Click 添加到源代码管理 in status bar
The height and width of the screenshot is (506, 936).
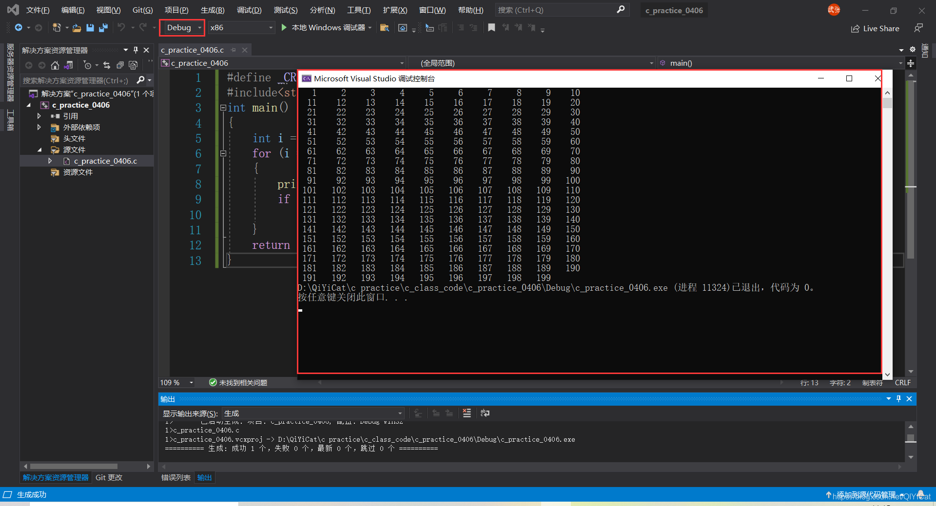point(866,495)
